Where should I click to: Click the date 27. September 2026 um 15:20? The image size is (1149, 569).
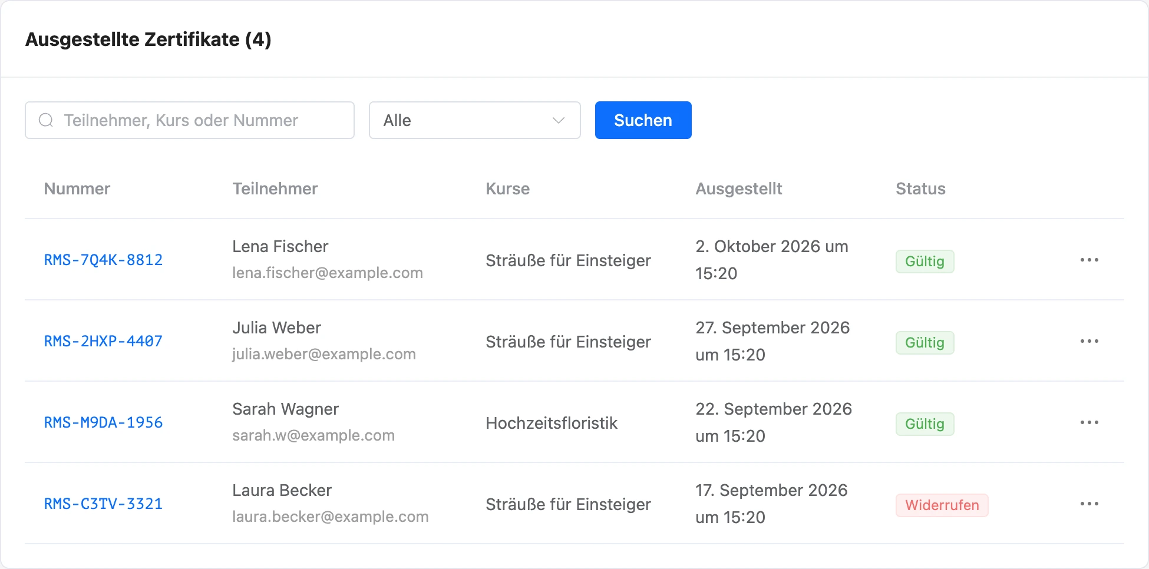pyautogui.click(x=772, y=341)
